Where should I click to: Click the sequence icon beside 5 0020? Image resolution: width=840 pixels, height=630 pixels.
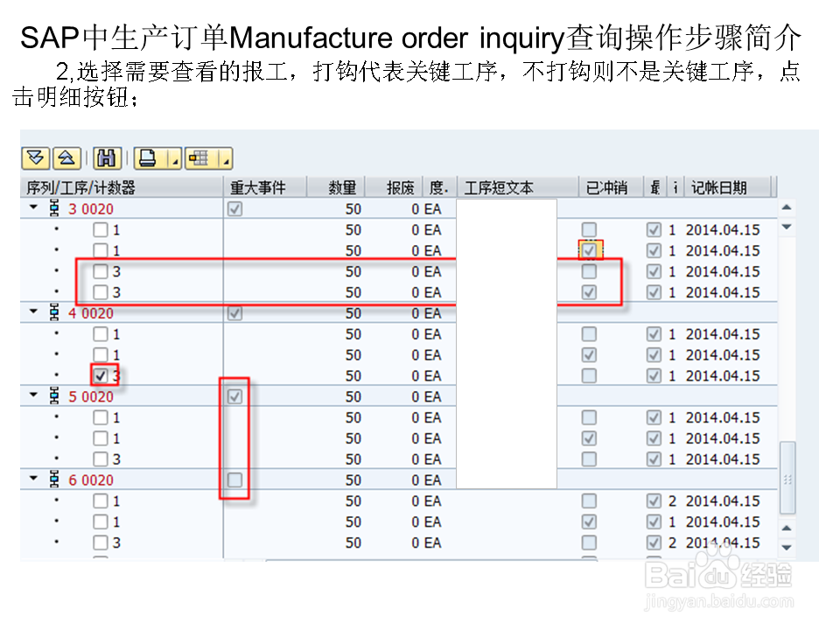[x=54, y=395]
